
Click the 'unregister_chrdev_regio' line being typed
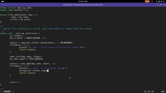(x=34, y=71)
